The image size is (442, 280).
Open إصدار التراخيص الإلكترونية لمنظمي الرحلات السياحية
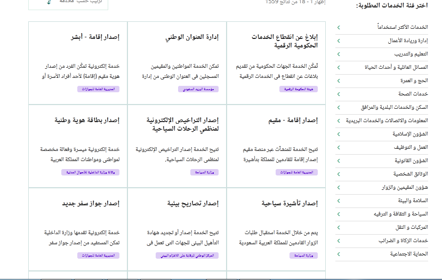182,124
